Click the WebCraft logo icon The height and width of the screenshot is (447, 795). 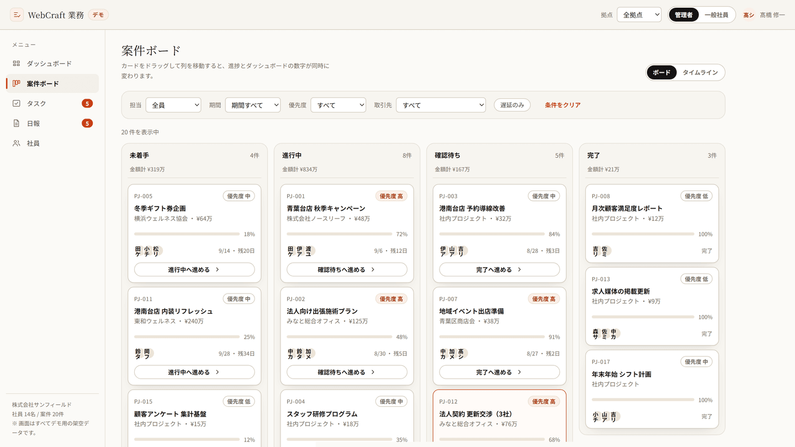[17, 15]
